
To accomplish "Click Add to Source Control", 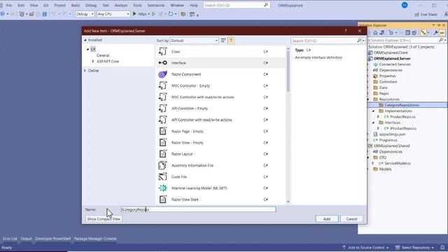I will [365, 247].
